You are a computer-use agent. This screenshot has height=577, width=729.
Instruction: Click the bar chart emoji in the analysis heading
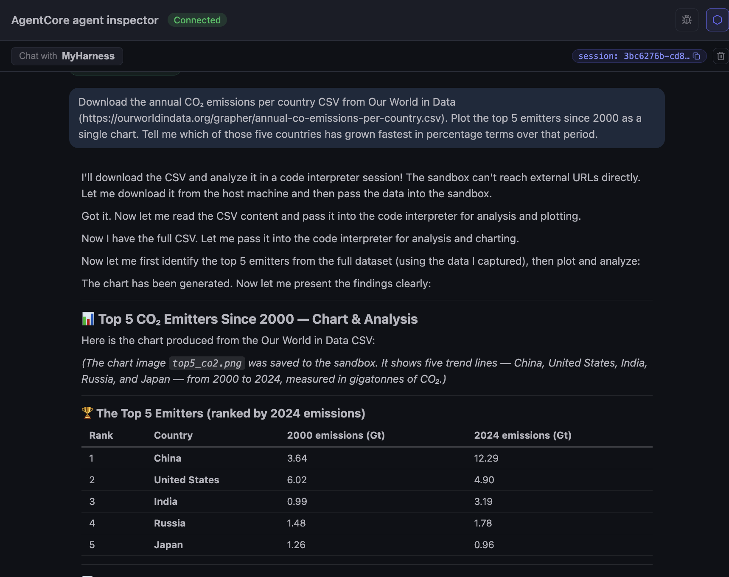tap(87, 319)
